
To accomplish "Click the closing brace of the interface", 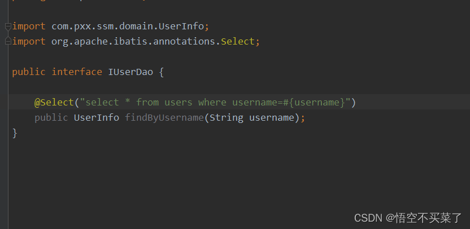I will click(15, 133).
